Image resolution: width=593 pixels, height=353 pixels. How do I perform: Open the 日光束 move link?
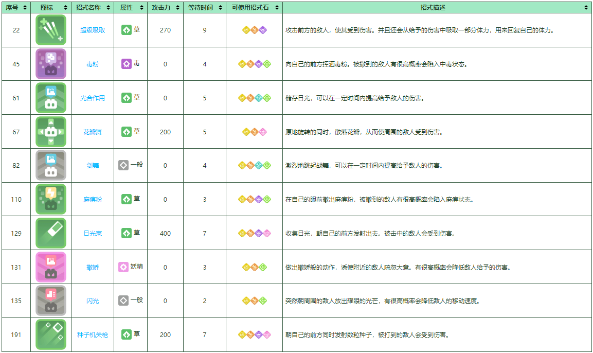[93, 234]
